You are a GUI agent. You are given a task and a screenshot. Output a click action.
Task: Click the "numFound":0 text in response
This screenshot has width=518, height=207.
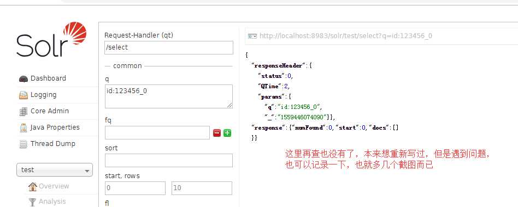point(311,127)
